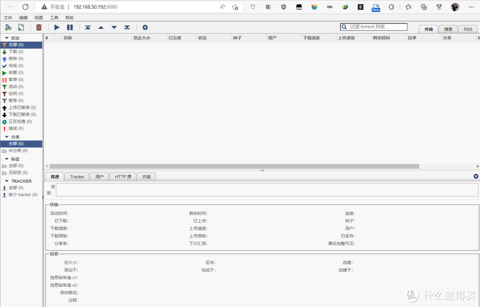Click the red delete trash icon

(x=39, y=28)
